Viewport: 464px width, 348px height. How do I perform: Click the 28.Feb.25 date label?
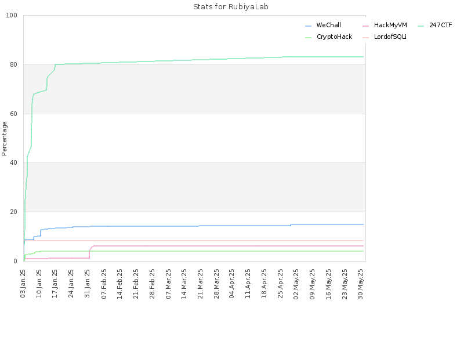(x=152, y=284)
